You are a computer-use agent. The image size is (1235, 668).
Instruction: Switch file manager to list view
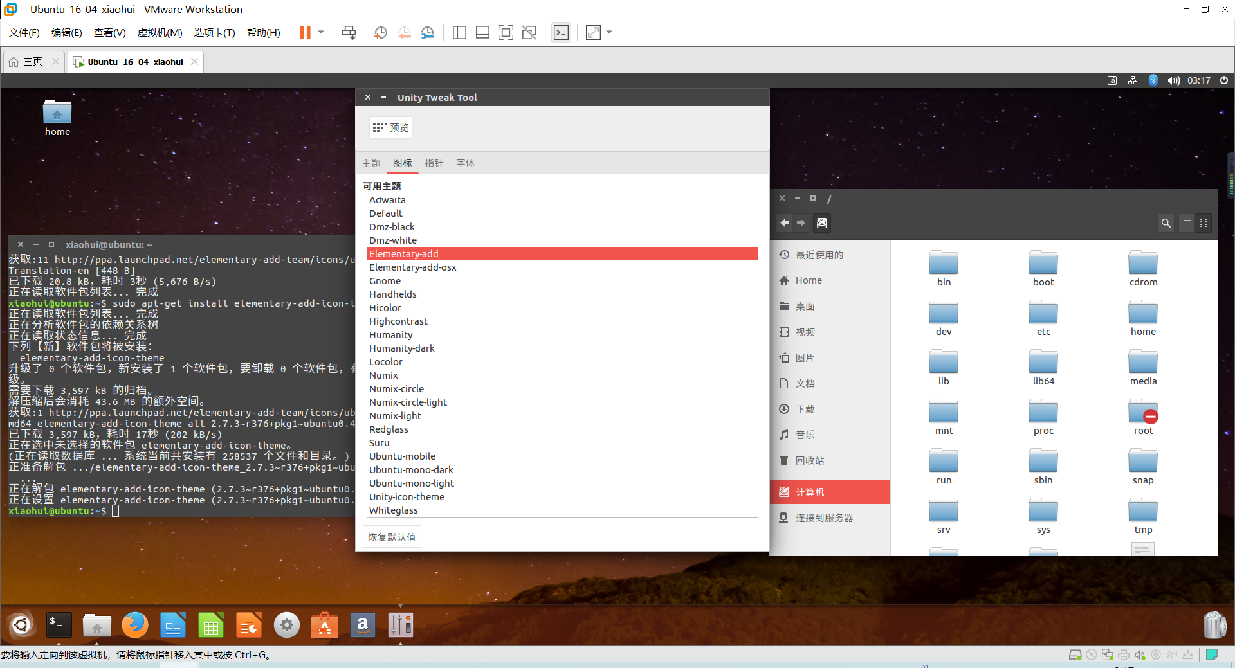[1187, 223]
